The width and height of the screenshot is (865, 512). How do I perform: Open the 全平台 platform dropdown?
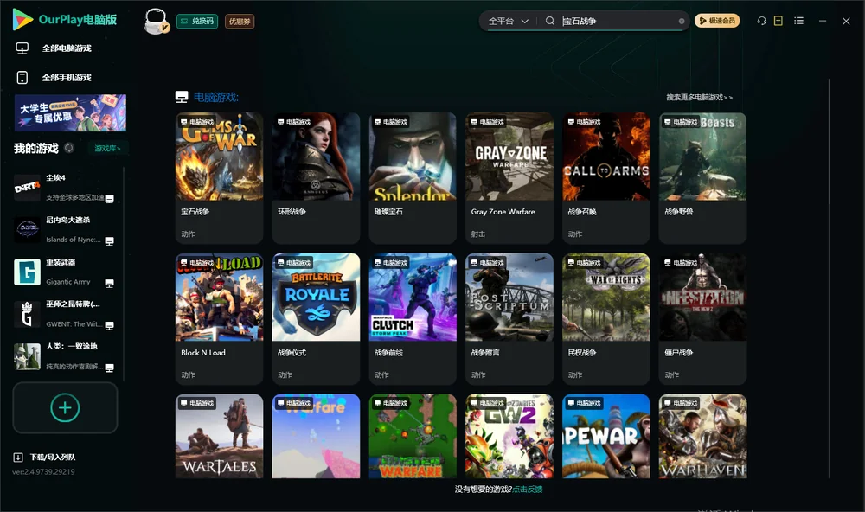pos(508,21)
